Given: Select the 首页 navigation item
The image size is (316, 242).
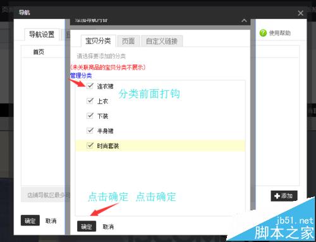Looking at the screenshot, I should point(39,52).
